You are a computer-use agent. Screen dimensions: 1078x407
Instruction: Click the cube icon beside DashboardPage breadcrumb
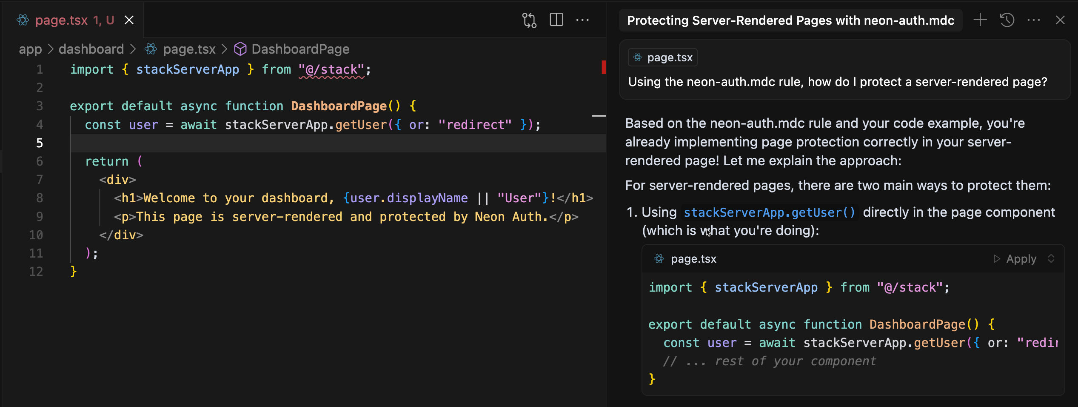pos(241,49)
